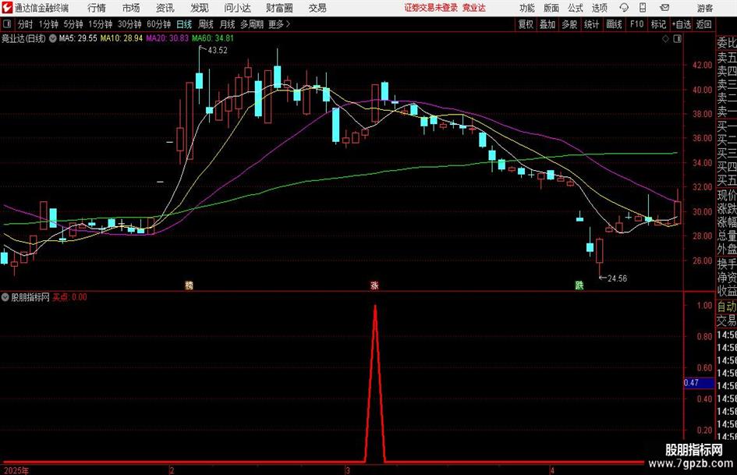Screen dimensions: 737x475
Task: Click the blue 0.47 axis value marker
Action: point(699,383)
